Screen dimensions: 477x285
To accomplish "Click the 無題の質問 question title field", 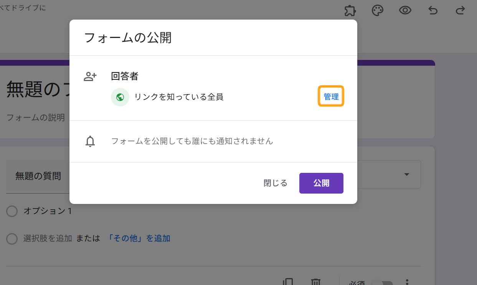I will [x=38, y=176].
